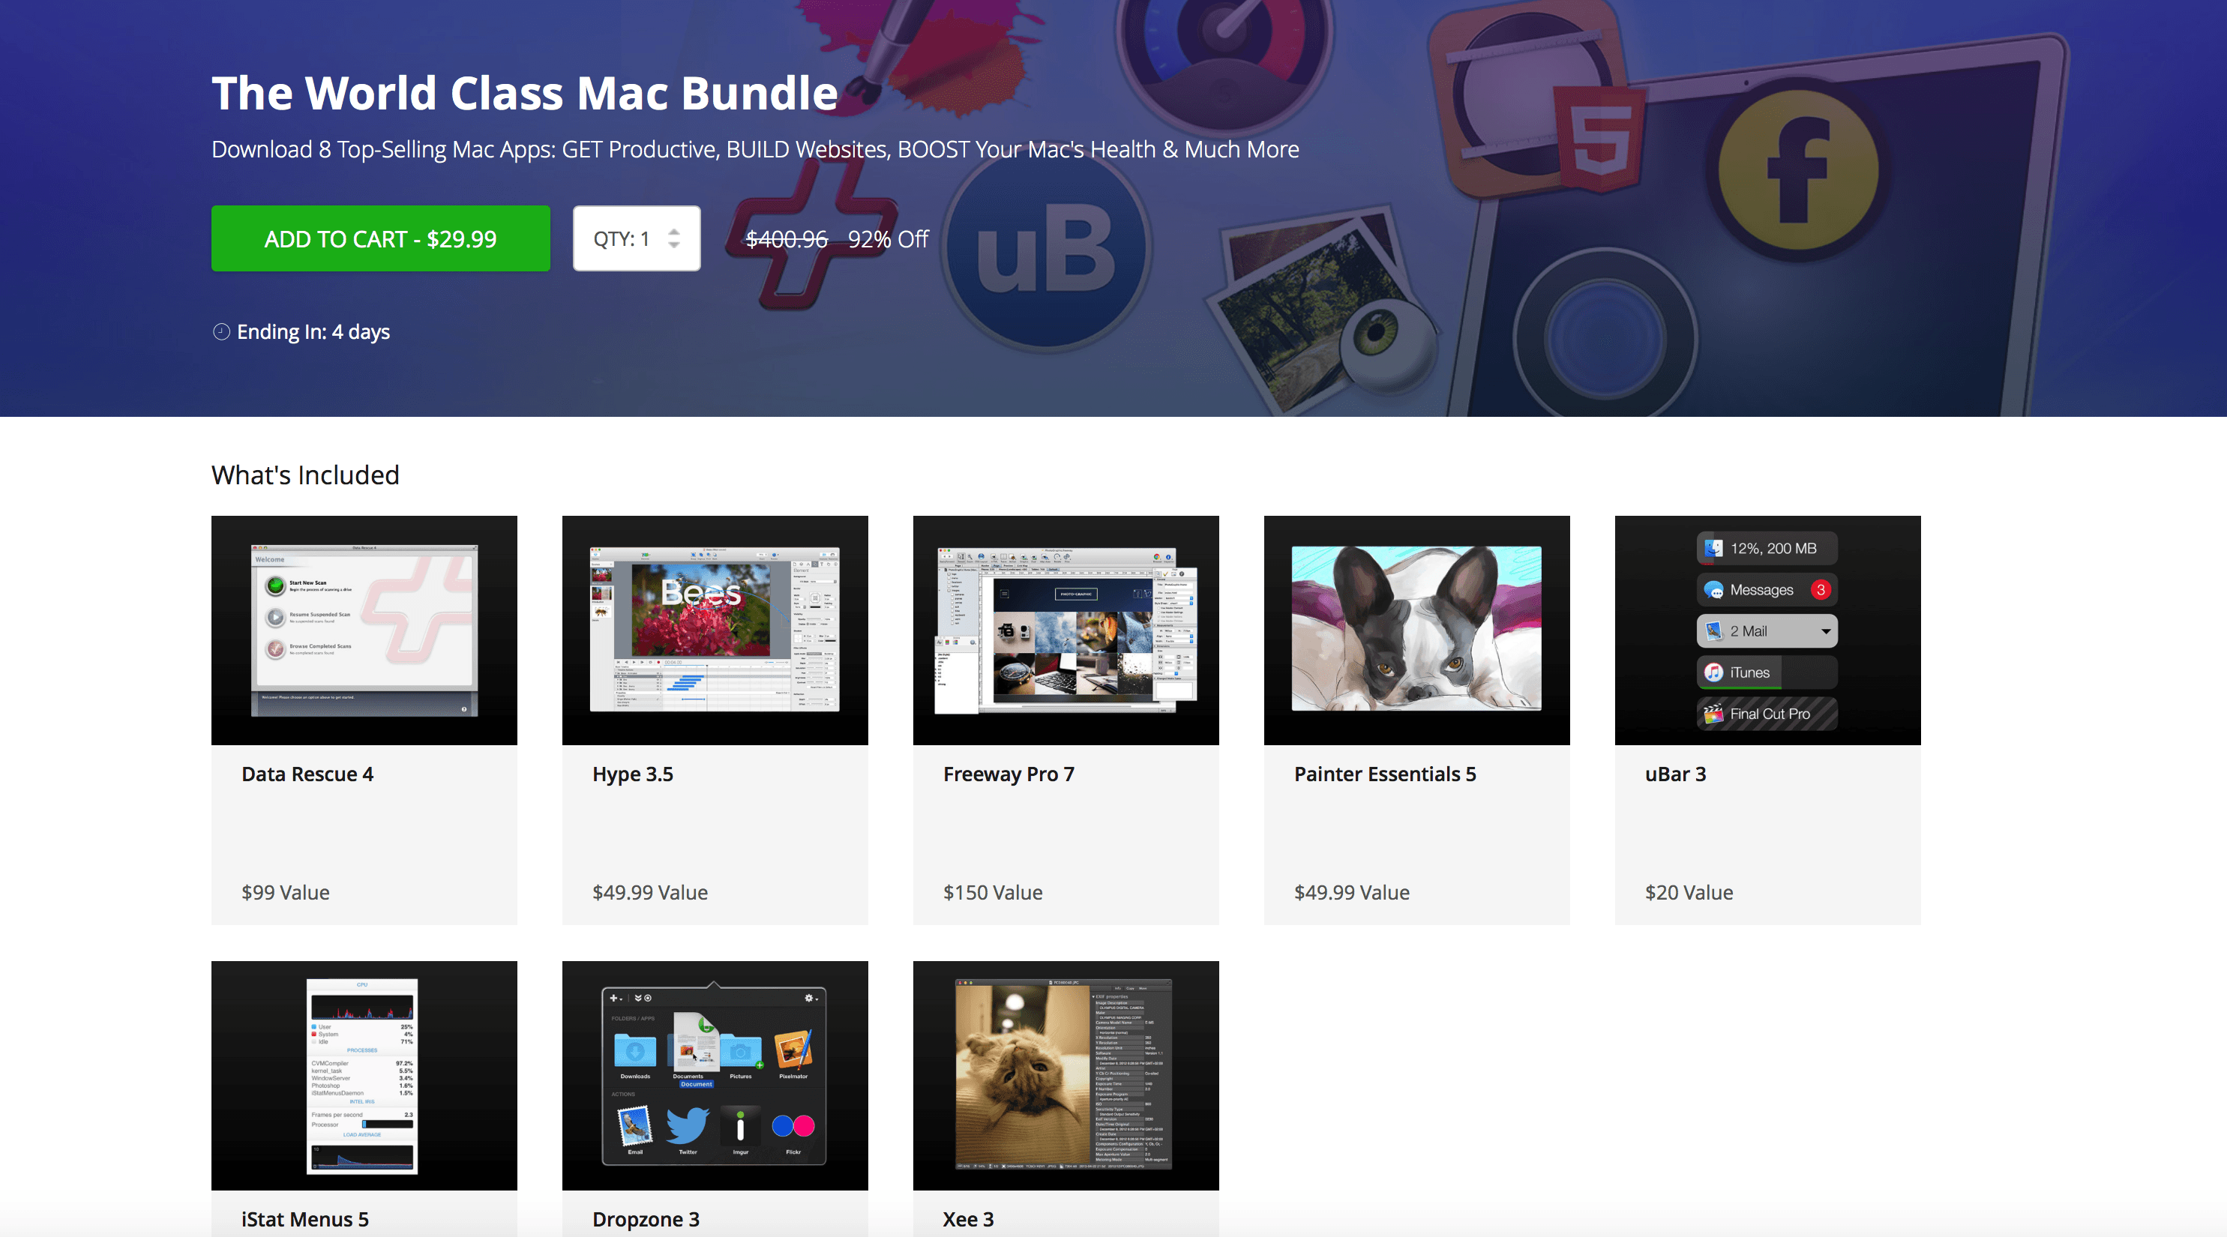This screenshot has height=1237, width=2227.
Task: Click the clock icon beside Ending In
Action: pos(221,332)
